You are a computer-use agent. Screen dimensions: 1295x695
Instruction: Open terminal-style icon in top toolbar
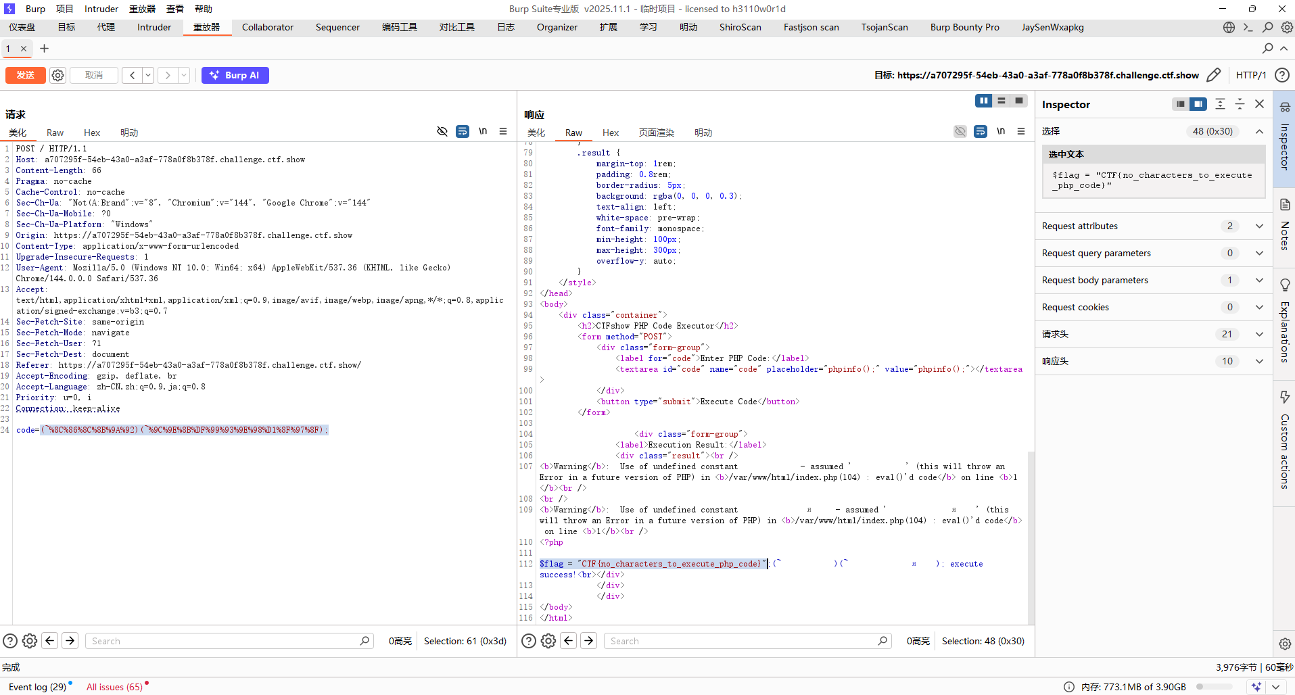(x=1248, y=27)
